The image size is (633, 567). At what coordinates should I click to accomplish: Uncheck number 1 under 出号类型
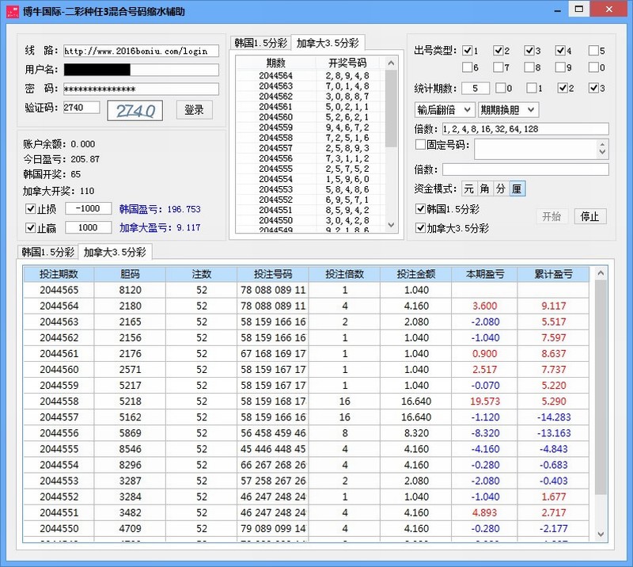point(466,50)
